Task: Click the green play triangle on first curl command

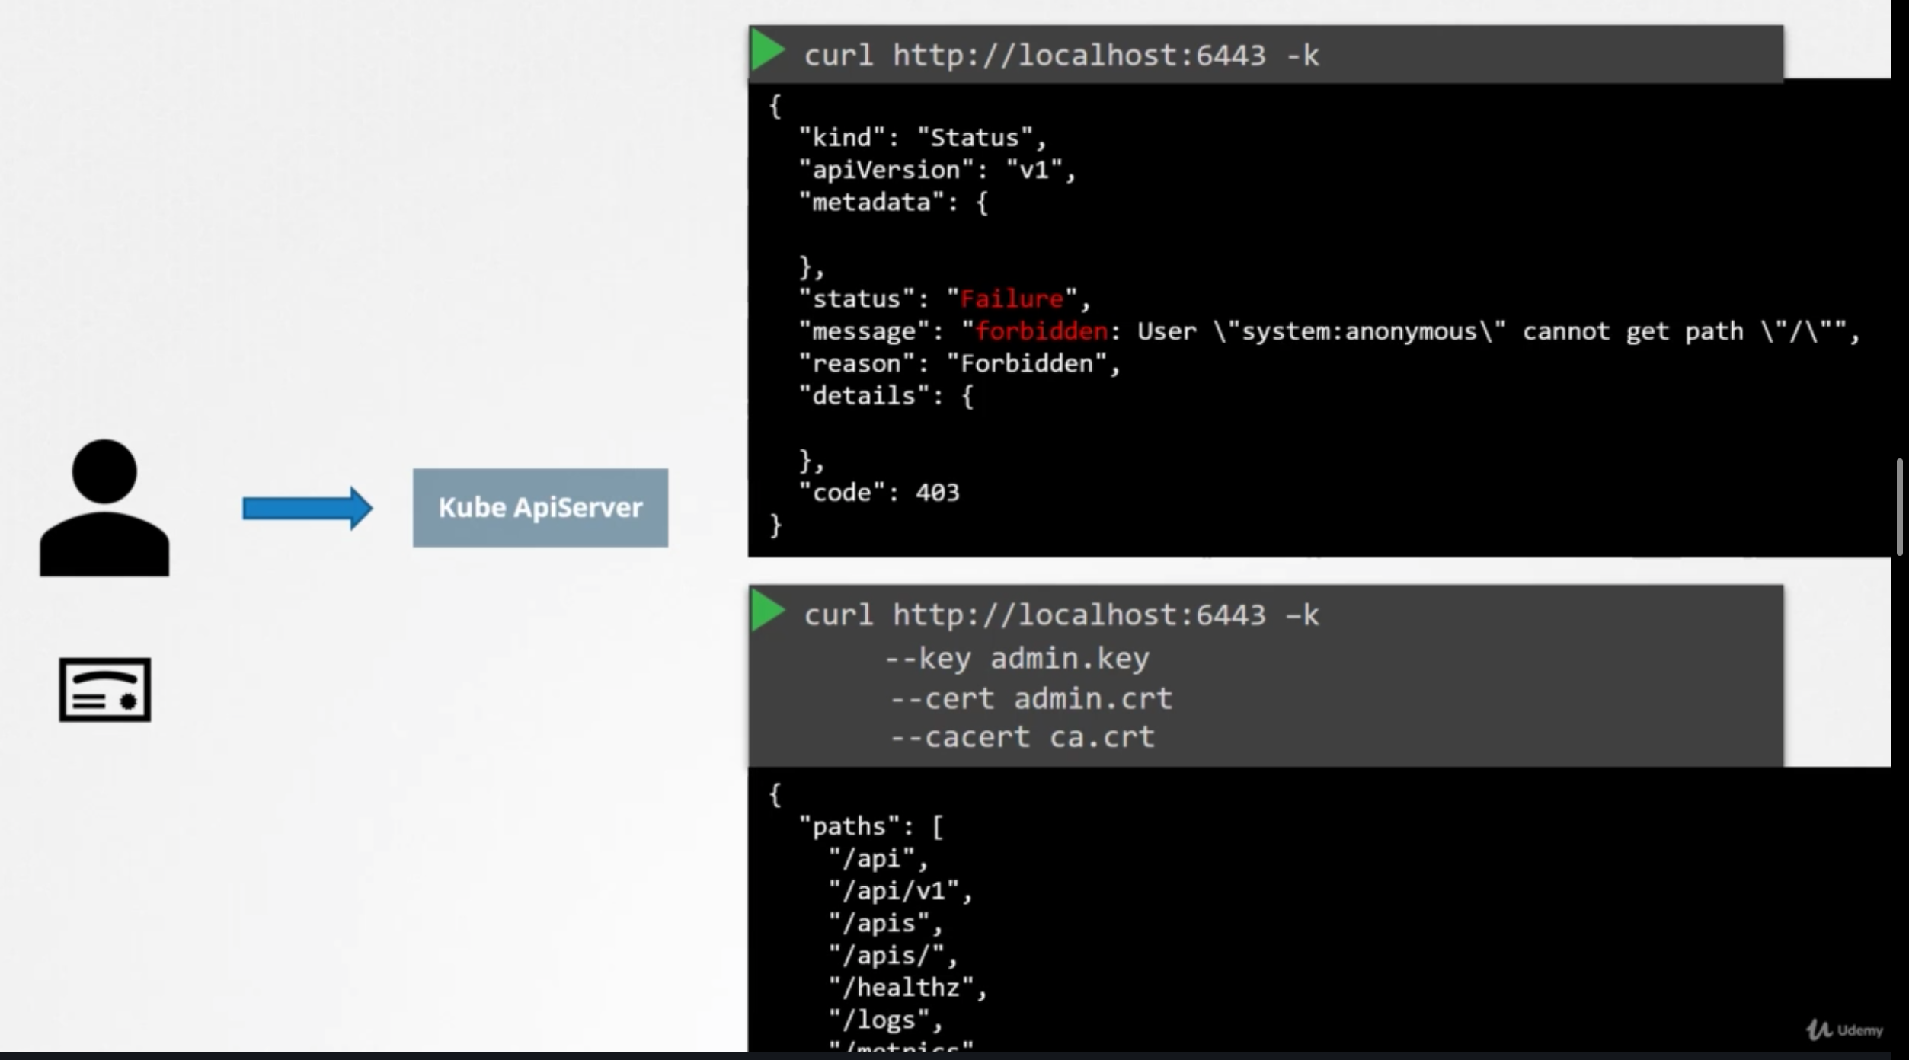Action: point(766,51)
